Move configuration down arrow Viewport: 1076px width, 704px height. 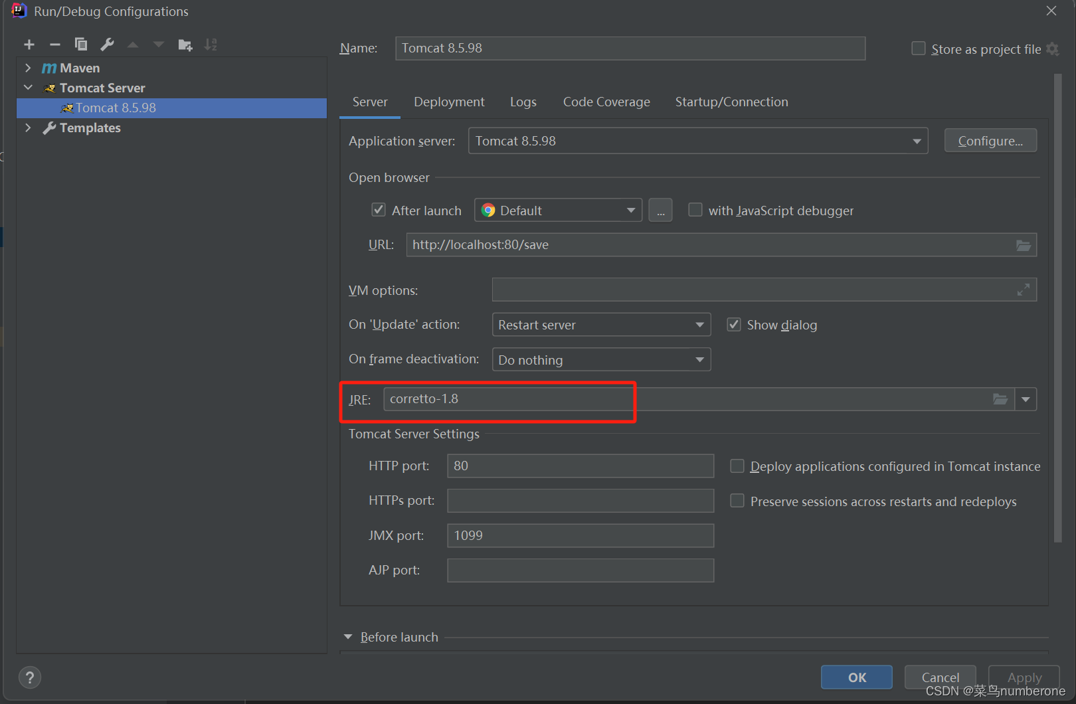pyautogui.click(x=159, y=44)
